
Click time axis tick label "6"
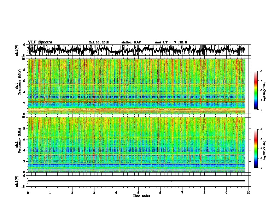(161, 193)
